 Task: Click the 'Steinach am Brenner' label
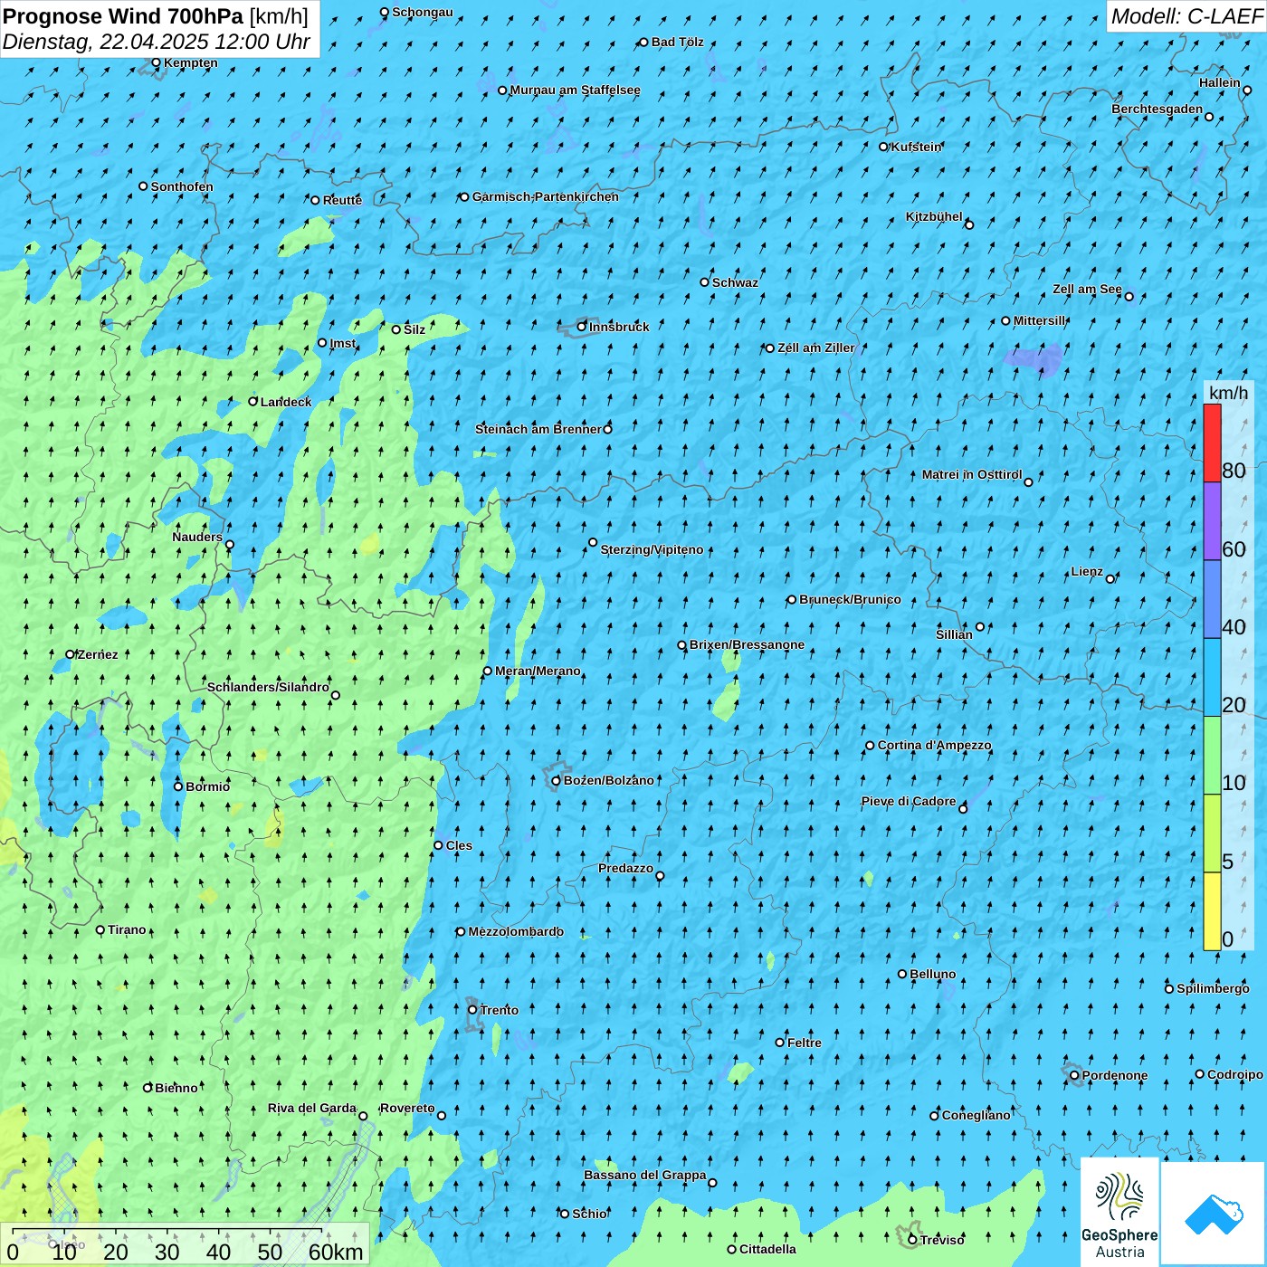click(538, 429)
